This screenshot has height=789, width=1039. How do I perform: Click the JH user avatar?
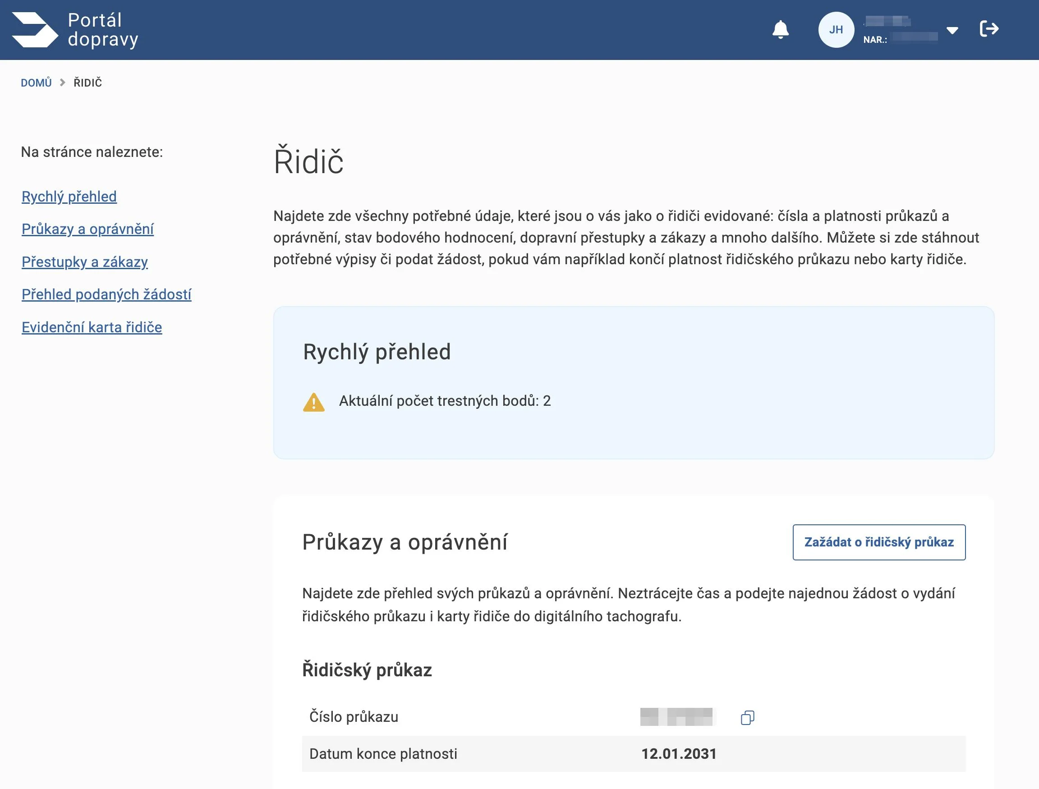click(836, 30)
